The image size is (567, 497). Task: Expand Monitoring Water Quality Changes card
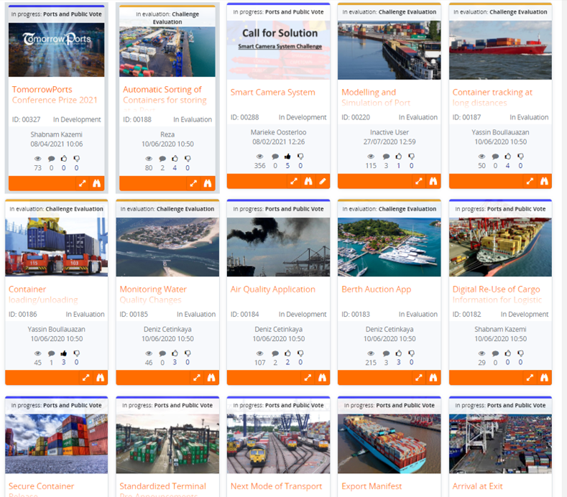point(197,378)
